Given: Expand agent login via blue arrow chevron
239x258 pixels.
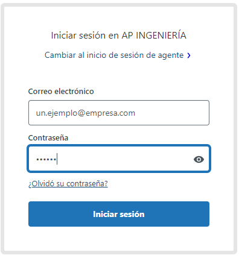Looking at the screenshot, I should click(189, 55).
